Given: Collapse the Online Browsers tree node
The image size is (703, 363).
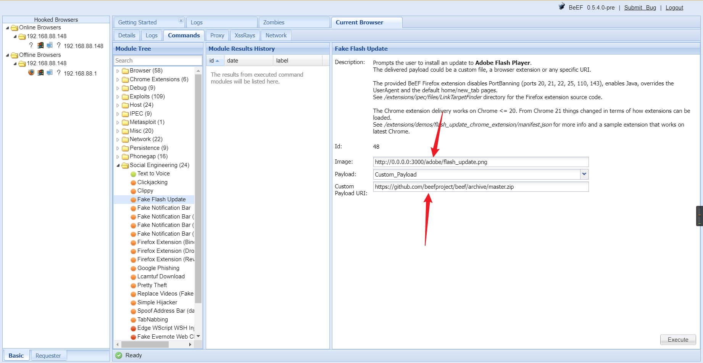Looking at the screenshot, I should tap(8, 28).
